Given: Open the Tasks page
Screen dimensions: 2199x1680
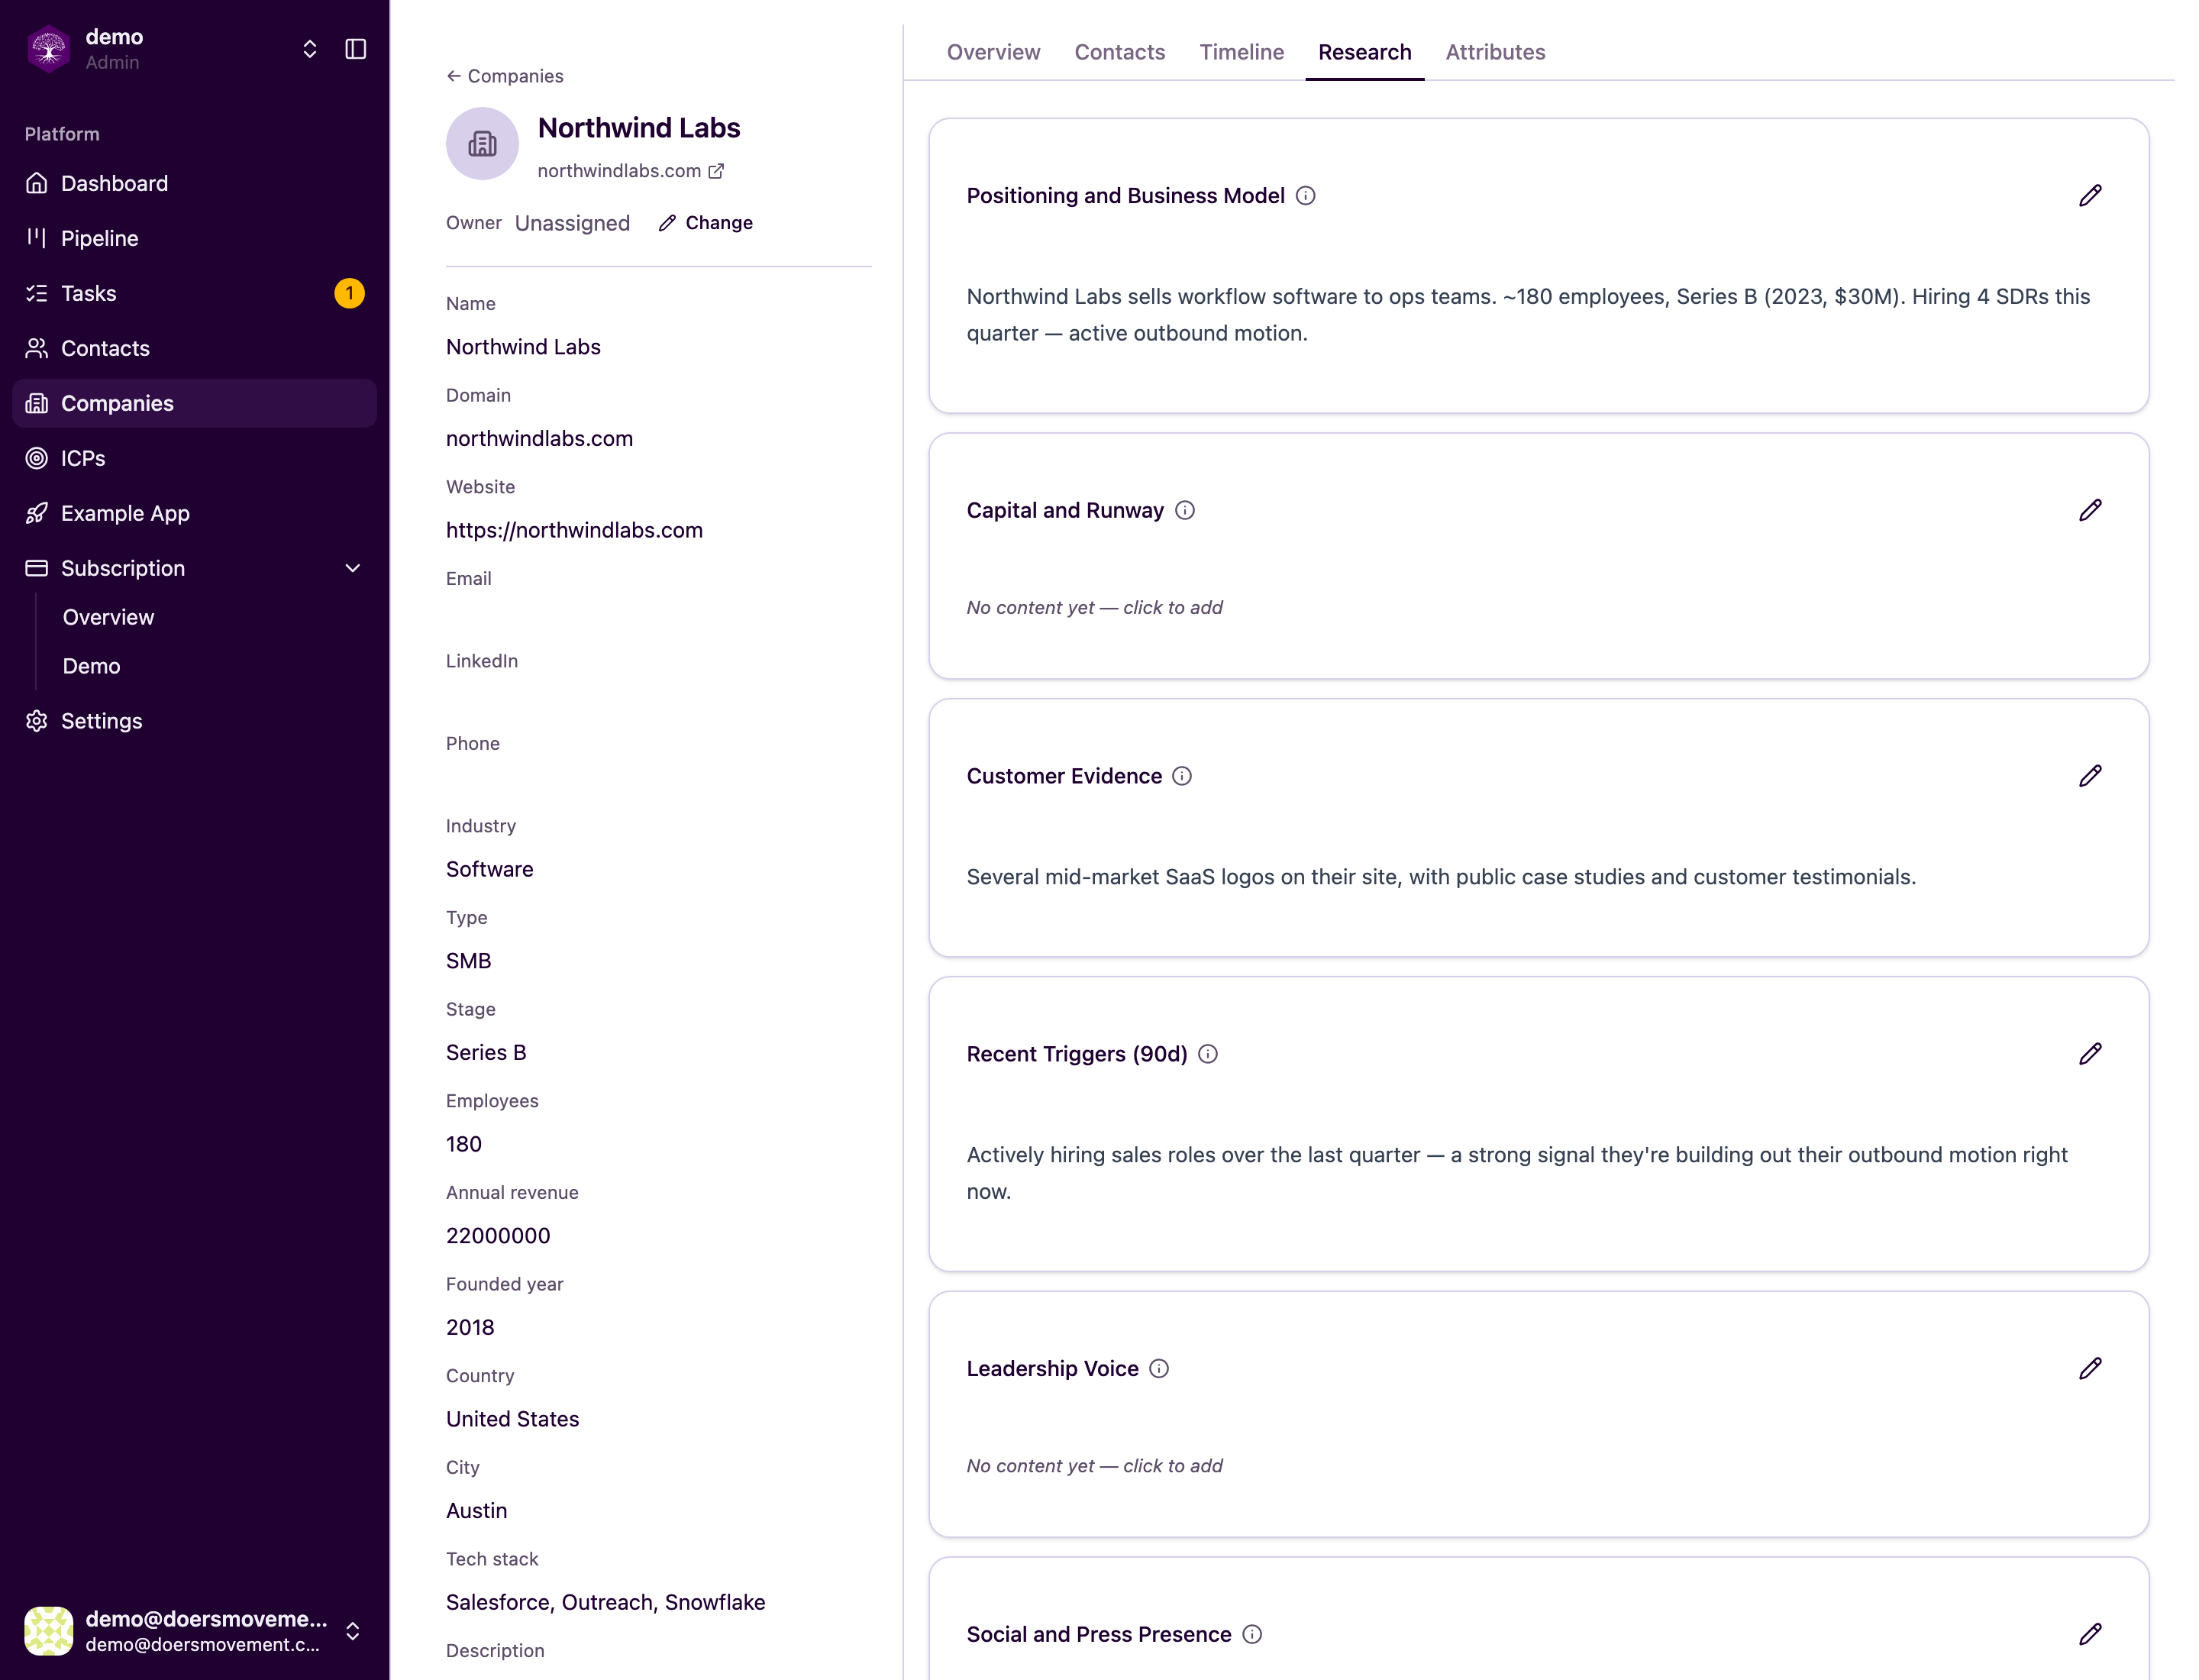Looking at the screenshot, I should pyautogui.click(x=194, y=293).
